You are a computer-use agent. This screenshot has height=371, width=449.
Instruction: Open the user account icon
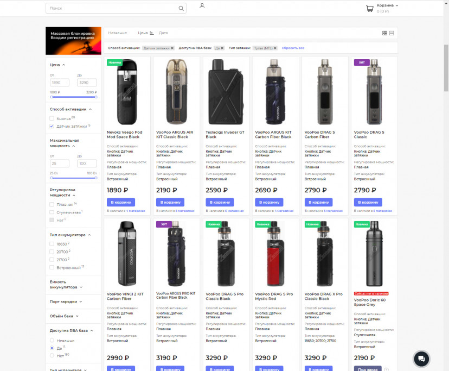pyautogui.click(x=202, y=6)
